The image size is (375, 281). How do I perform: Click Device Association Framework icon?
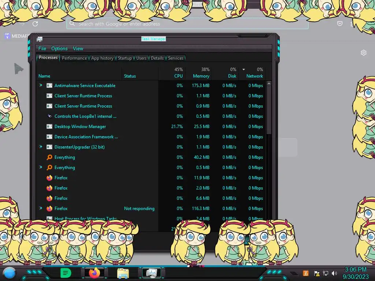49,137
